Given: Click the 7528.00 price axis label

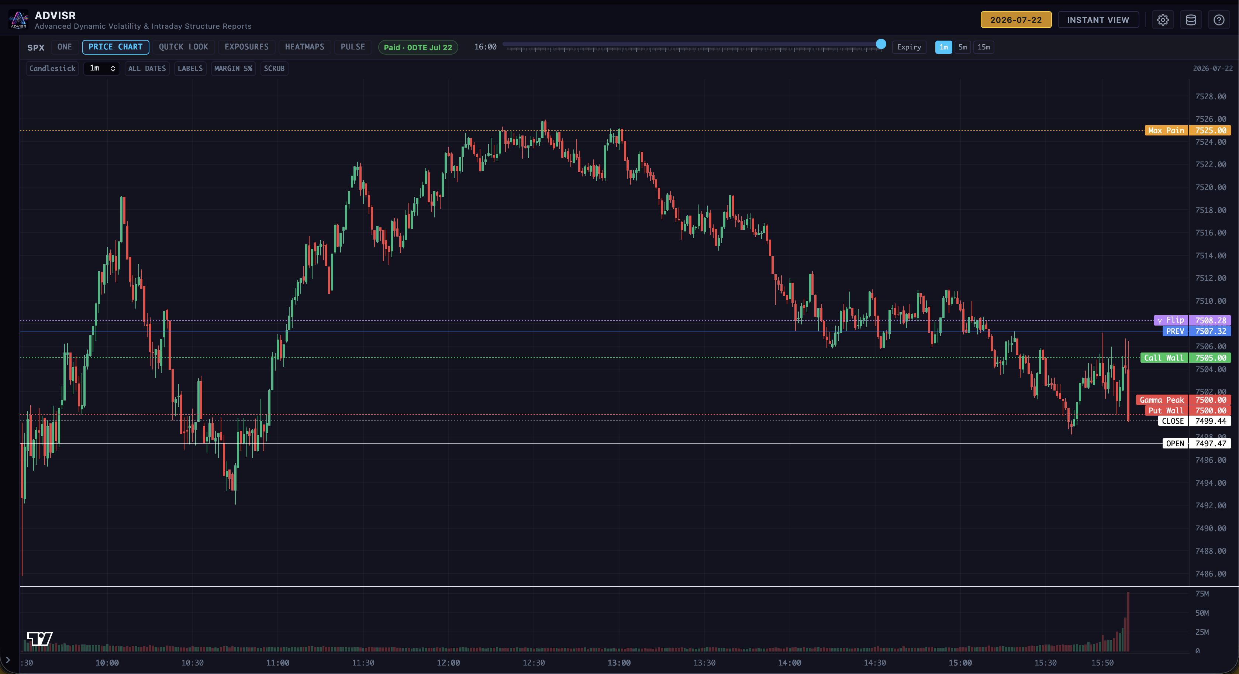Looking at the screenshot, I should pyautogui.click(x=1211, y=97).
